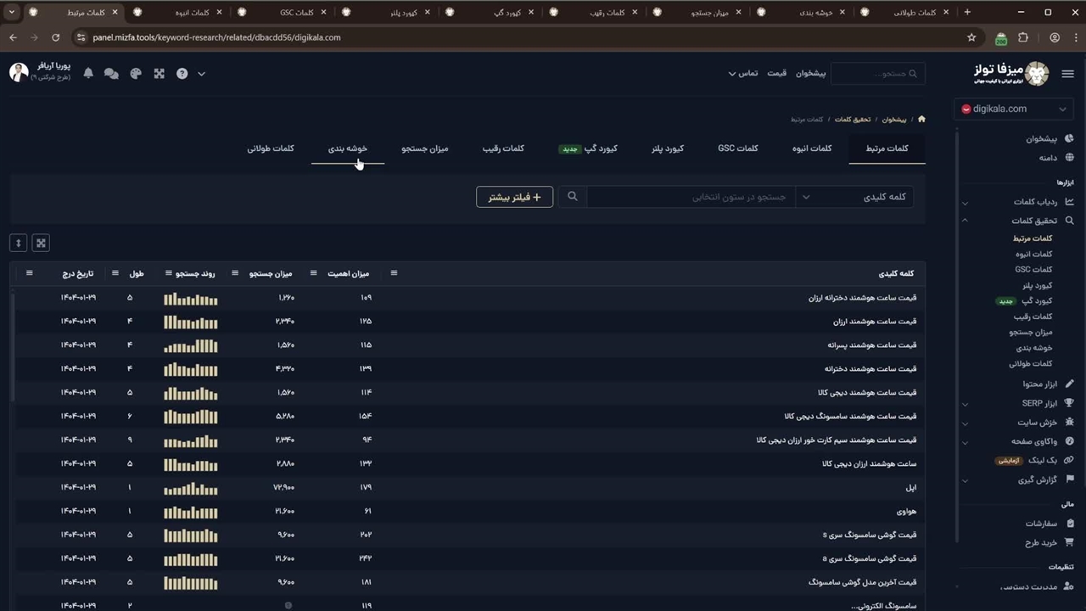Collapse the تحقیق کلمات sidebar section
1086x611 pixels.
(965, 221)
